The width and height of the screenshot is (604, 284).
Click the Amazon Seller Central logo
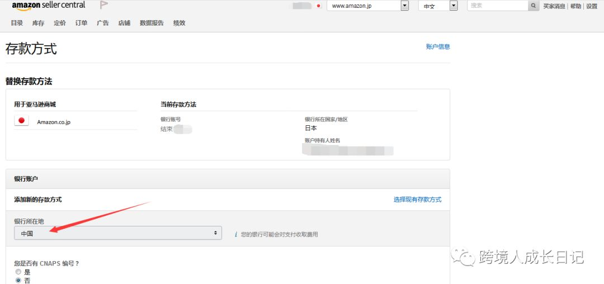point(49,6)
